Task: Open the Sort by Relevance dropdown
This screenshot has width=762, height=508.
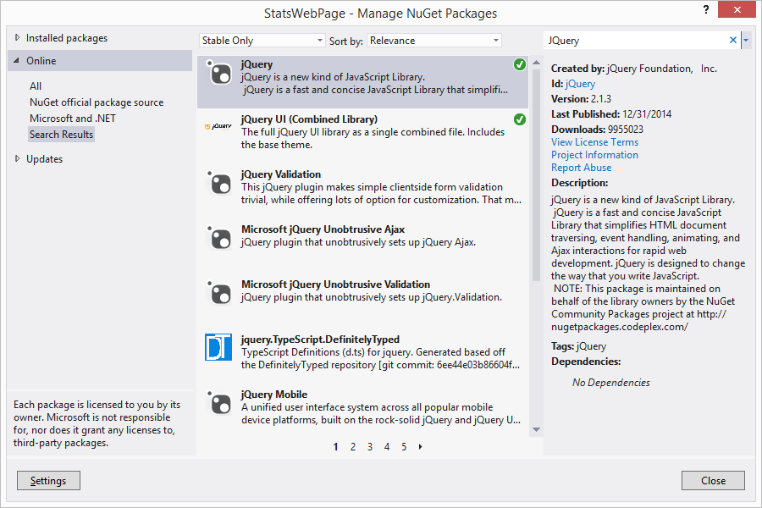Action: 433,41
